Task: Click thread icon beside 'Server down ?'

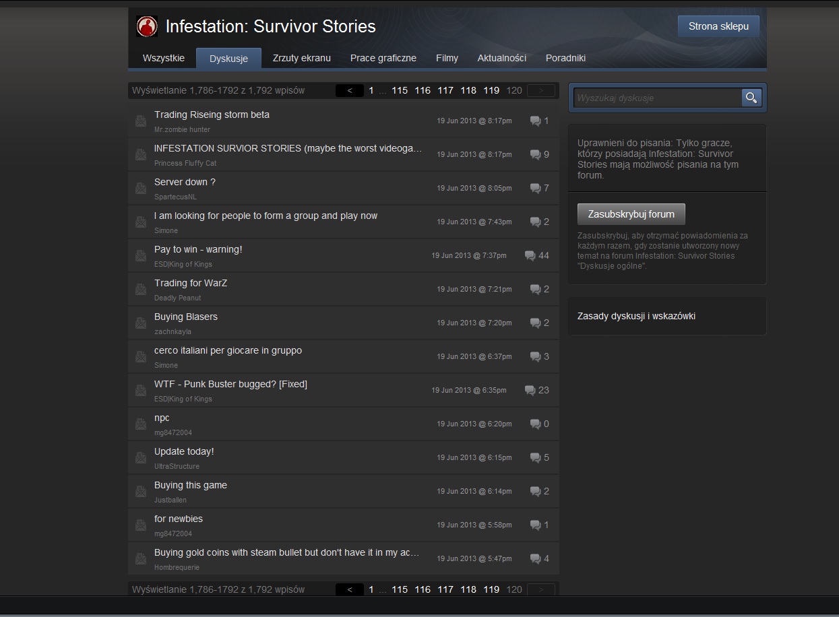Action: click(140, 189)
